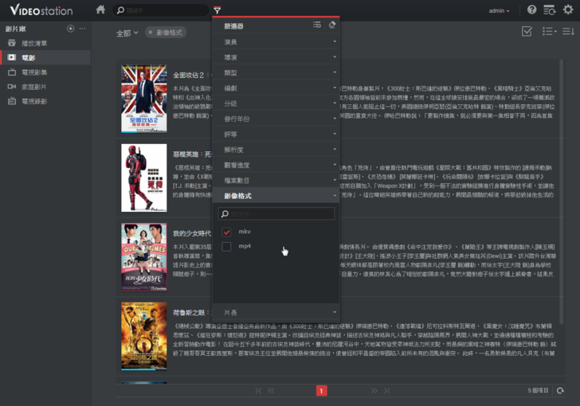
Task: Open 播放清單 in the sidebar
Action: 45,43
